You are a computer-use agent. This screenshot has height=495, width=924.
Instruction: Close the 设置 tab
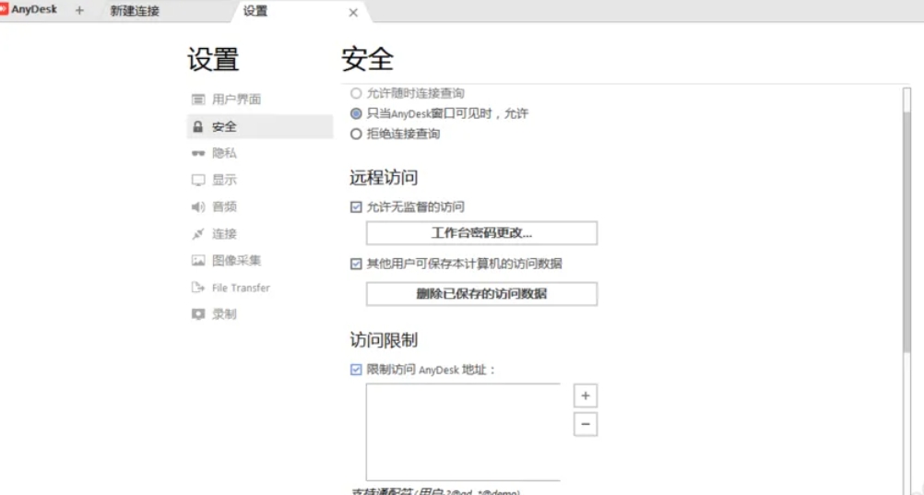pos(353,12)
